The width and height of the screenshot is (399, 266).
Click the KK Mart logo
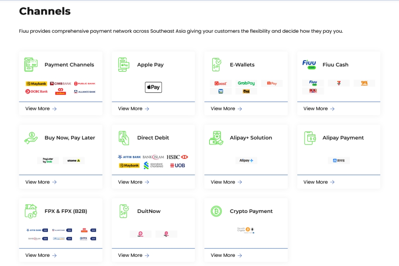(313, 91)
